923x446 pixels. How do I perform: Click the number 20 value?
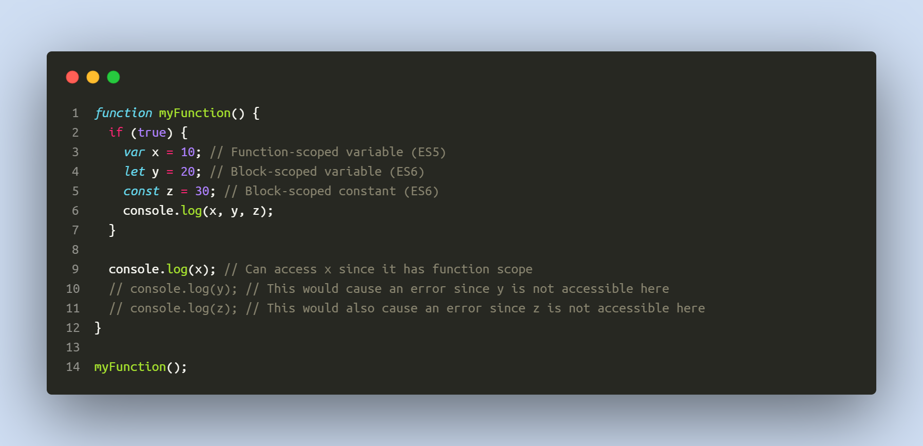tap(188, 172)
